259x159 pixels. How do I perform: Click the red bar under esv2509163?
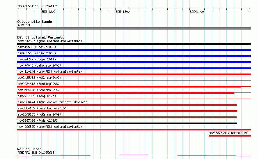127,117
